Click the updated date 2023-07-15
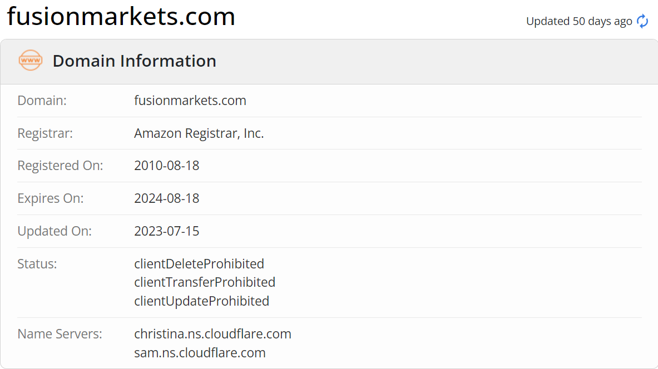Viewport: 658px width, 369px height. (x=167, y=231)
